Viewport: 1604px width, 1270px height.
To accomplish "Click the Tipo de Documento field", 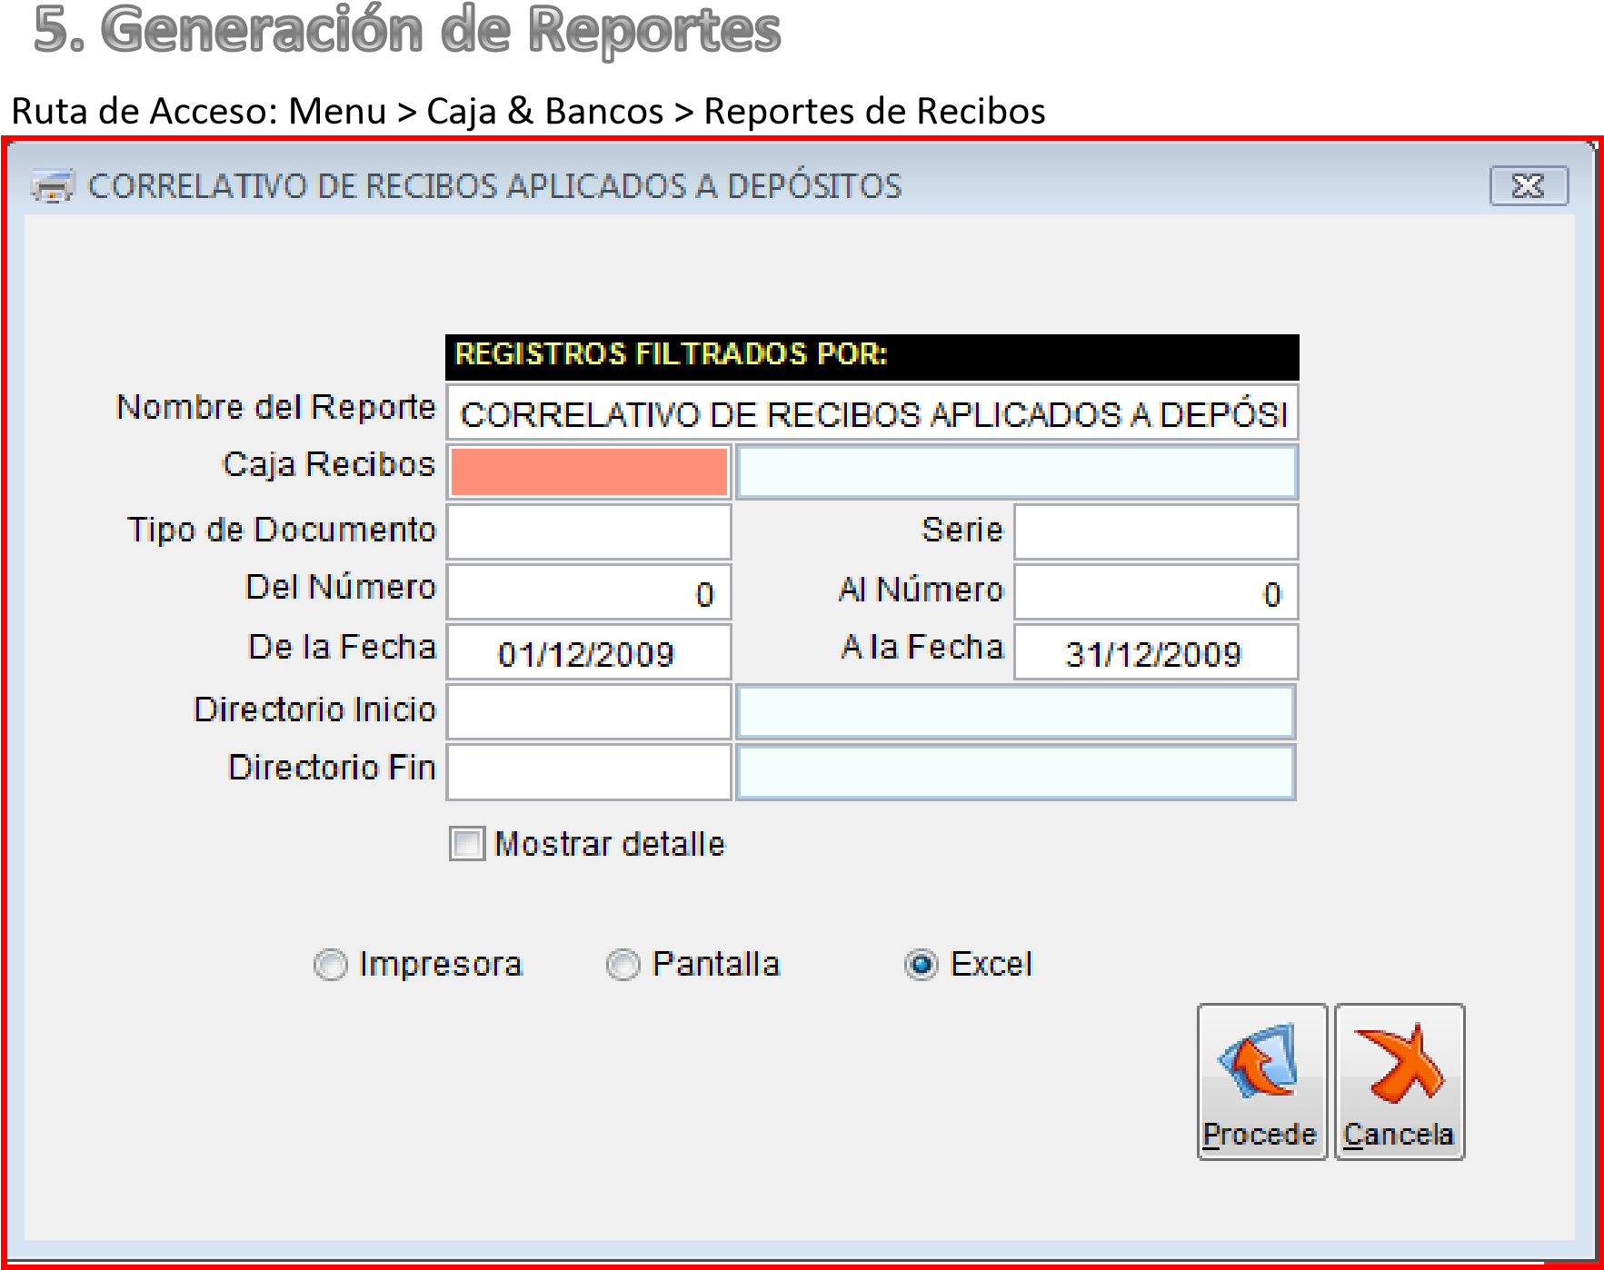I will click(x=589, y=532).
